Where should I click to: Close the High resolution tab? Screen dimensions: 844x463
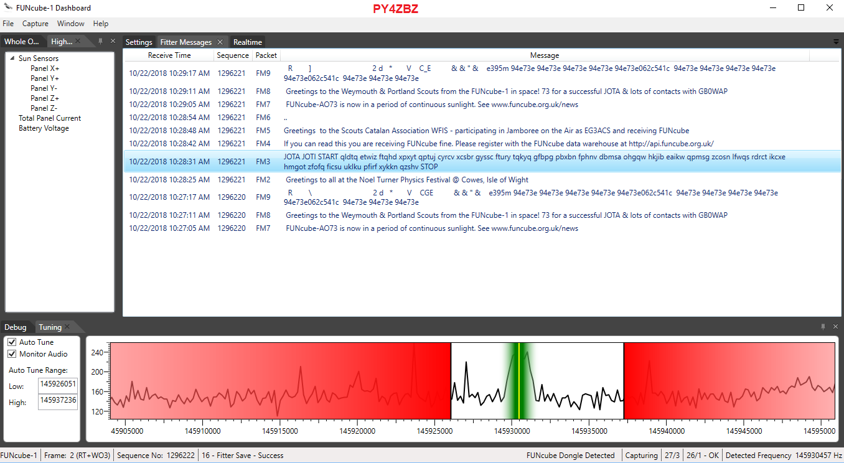78,42
